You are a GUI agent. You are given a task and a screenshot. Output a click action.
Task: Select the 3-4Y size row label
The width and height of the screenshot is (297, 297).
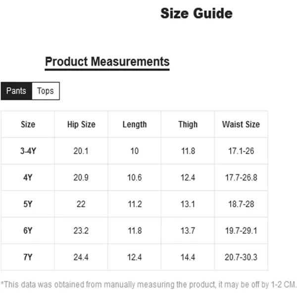tap(28, 151)
